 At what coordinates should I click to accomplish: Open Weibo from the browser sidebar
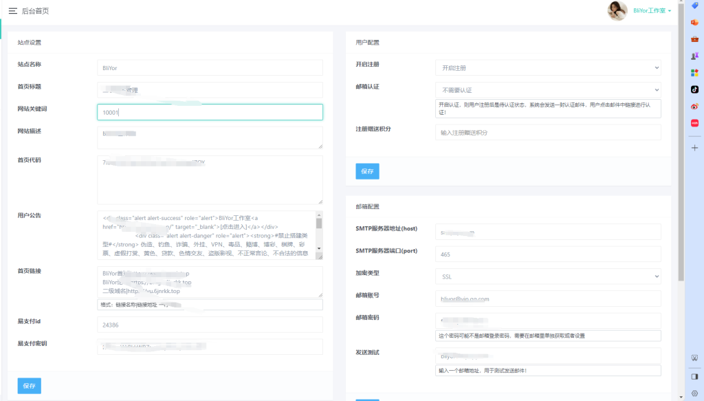pyautogui.click(x=694, y=107)
